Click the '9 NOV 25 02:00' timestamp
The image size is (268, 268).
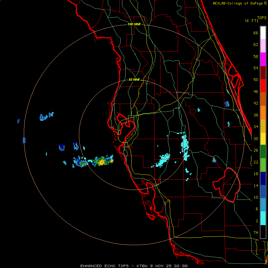click(169, 266)
